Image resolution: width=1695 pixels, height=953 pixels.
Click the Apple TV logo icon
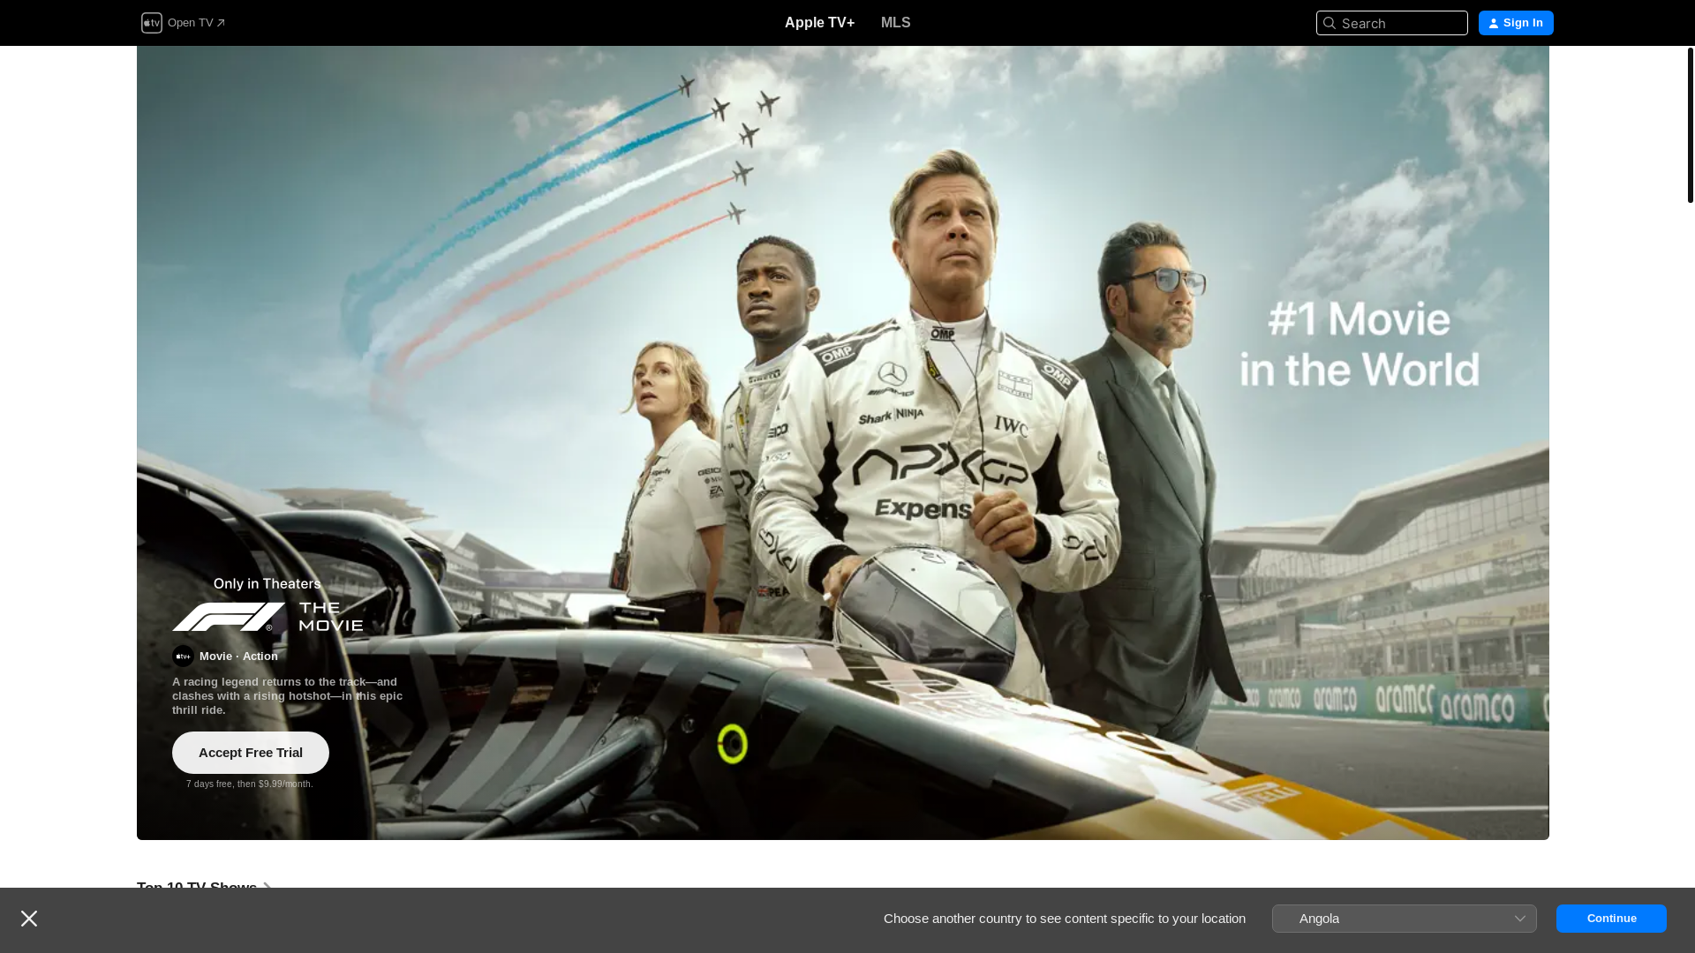(x=152, y=23)
